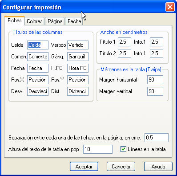Edit the separación entre fichas field
This screenshot has height=176, width=177.
pyautogui.click(x=157, y=138)
